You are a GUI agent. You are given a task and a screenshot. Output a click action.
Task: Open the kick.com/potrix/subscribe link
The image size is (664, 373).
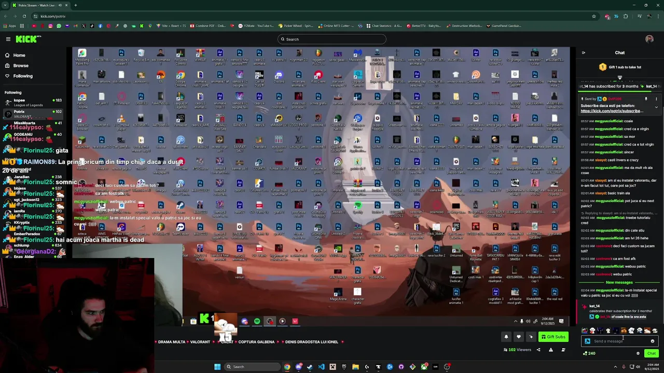click(612, 111)
